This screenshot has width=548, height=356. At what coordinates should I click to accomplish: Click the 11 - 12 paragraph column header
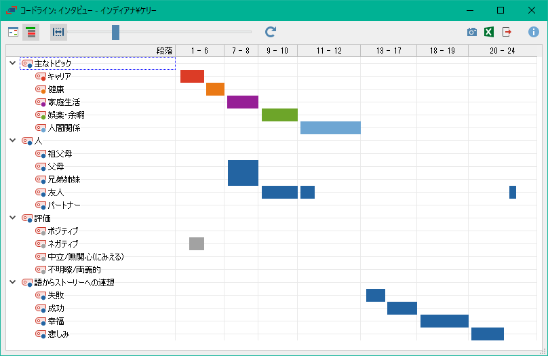coord(329,51)
